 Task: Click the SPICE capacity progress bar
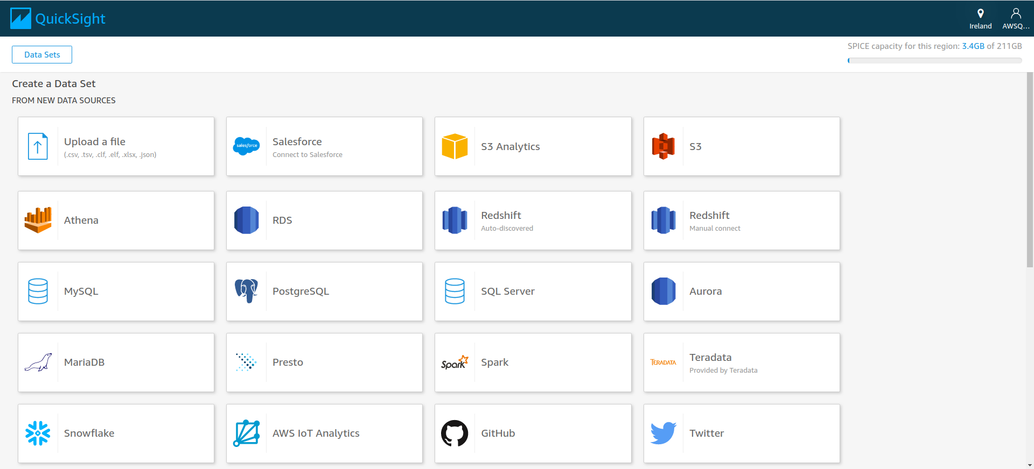tap(934, 60)
